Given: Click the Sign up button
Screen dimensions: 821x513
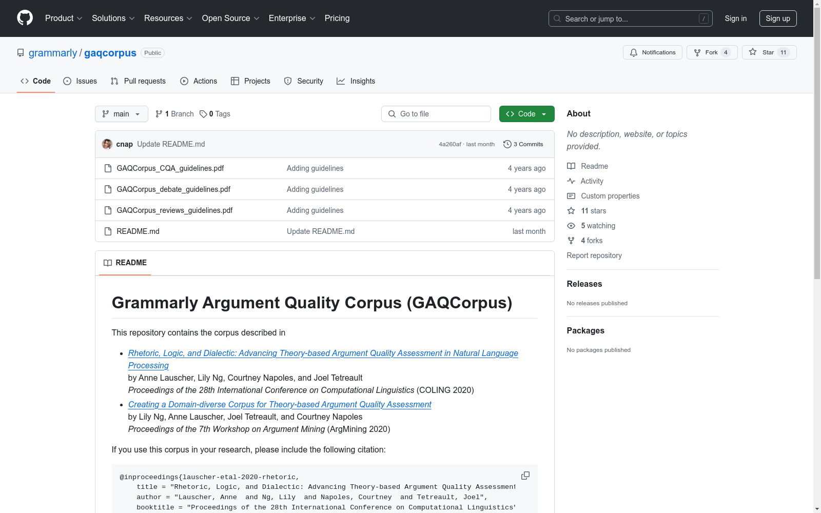Looking at the screenshot, I should (778, 18).
